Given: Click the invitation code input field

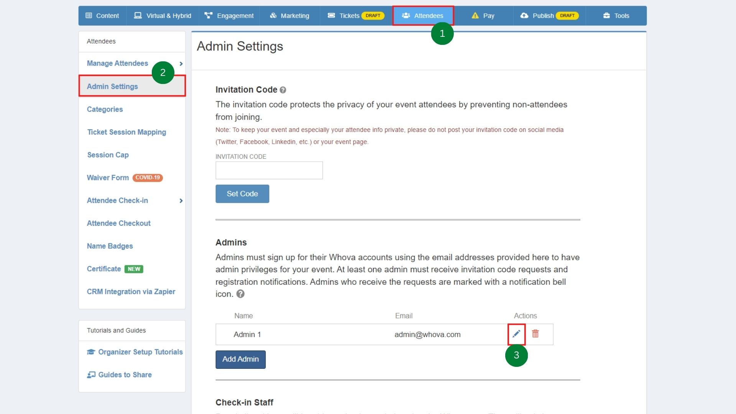Looking at the screenshot, I should (269, 170).
